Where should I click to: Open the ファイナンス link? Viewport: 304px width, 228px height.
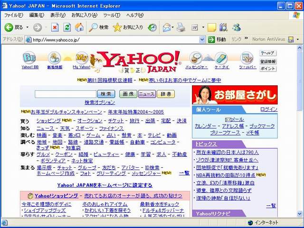(x=111, y=128)
